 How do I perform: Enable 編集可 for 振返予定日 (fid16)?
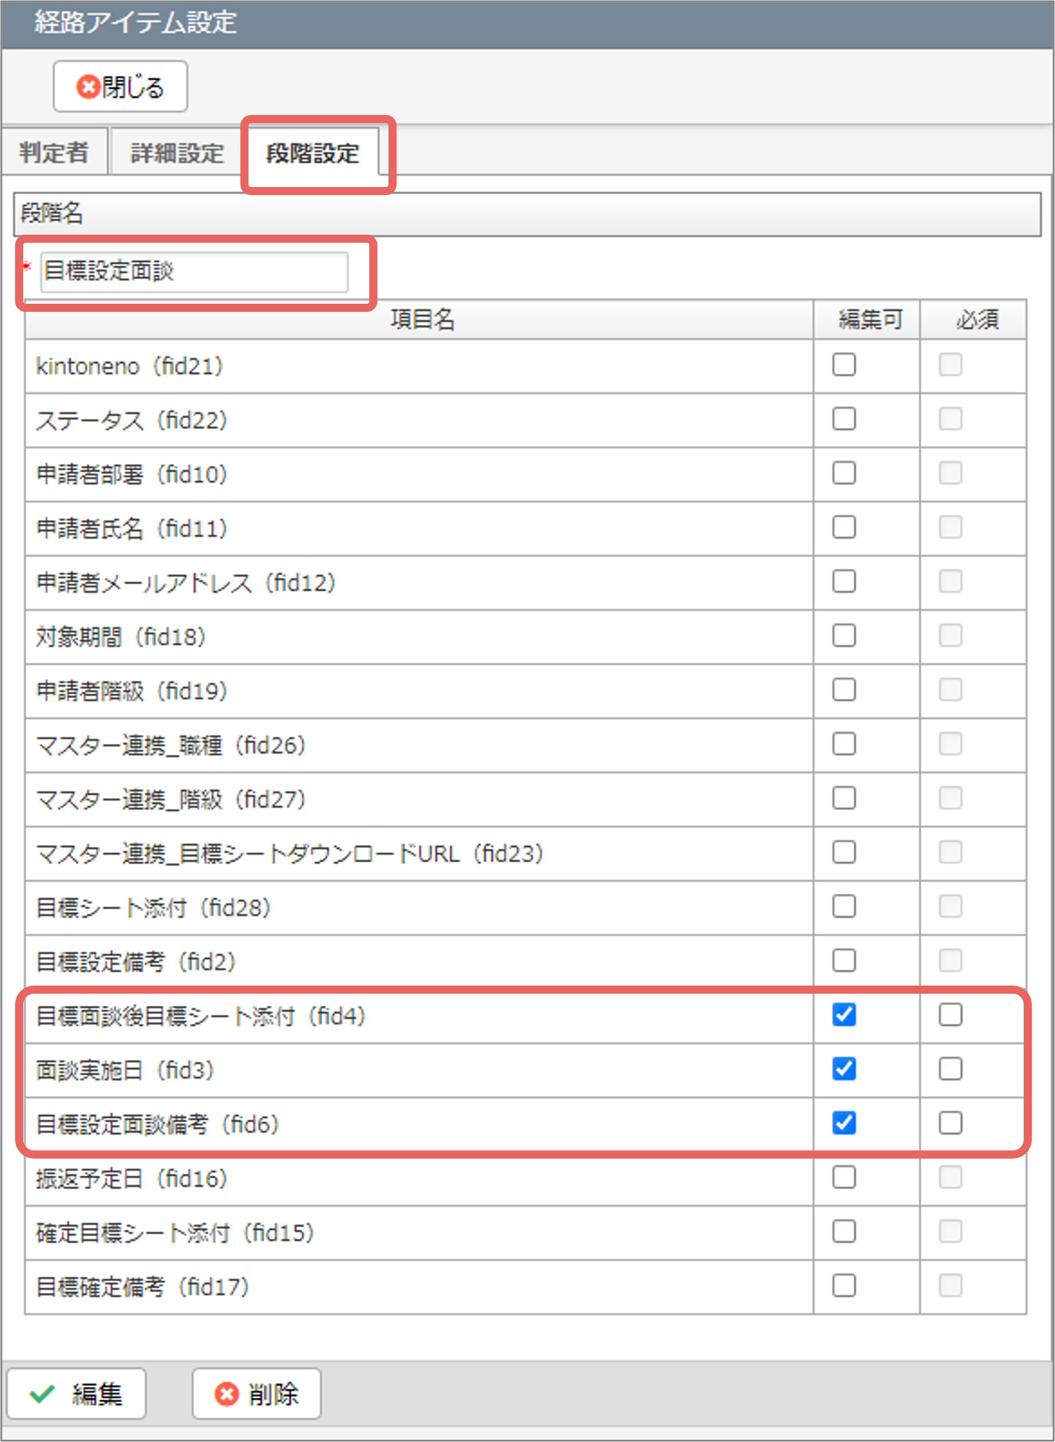coord(844,1178)
